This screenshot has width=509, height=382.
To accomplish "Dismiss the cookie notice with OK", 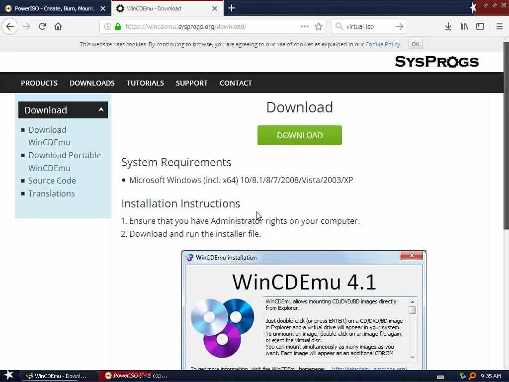I will click(x=415, y=44).
